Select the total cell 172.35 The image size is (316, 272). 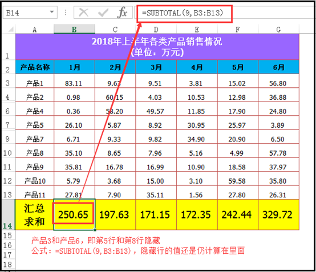(197, 214)
